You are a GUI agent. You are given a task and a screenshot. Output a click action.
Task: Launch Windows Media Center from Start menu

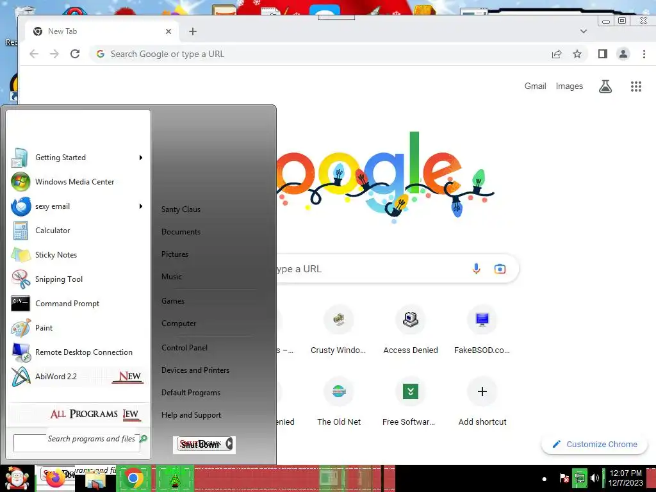pos(78,182)
